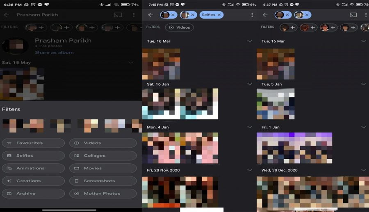Open the photo under Mon, 4 Jan
The height and width of the screenshot is (212, 369).
coord(180,148)
